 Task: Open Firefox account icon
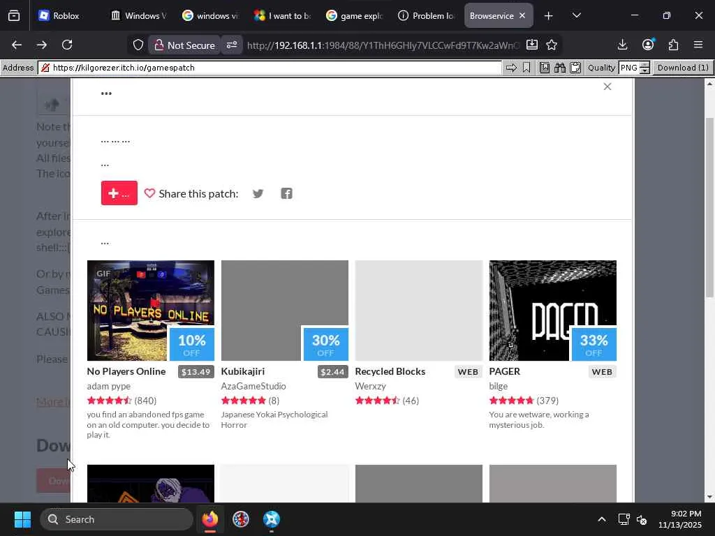tap(648, 45)
